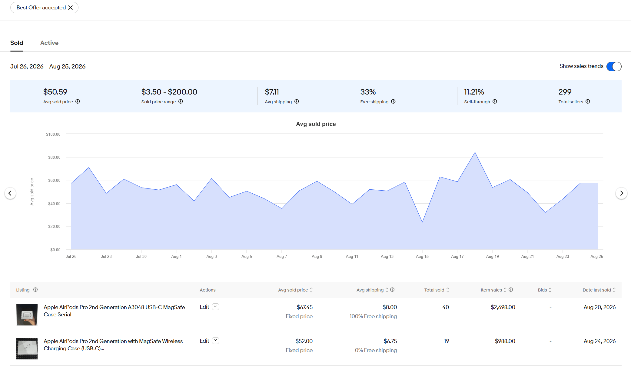Click the $7.11 average shipping value
This screenshot has height=370, width=631.
pyautogui.click(x=272, y=92)
